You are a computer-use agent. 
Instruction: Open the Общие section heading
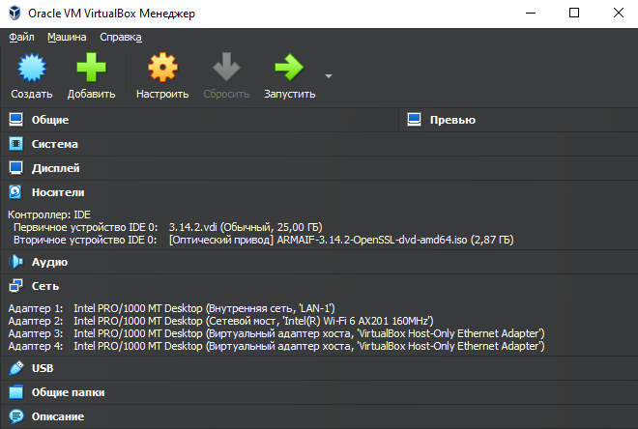[x=50, y=120]
